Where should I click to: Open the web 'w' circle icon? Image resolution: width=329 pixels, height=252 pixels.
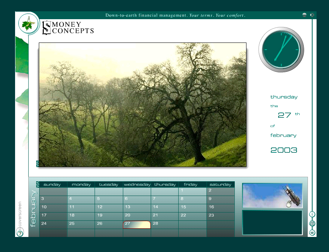[x=312, y=232]
